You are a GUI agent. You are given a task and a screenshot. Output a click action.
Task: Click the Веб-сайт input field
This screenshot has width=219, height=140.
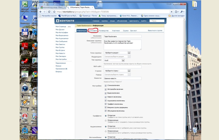pyautogui.click(x=123, y=67)
